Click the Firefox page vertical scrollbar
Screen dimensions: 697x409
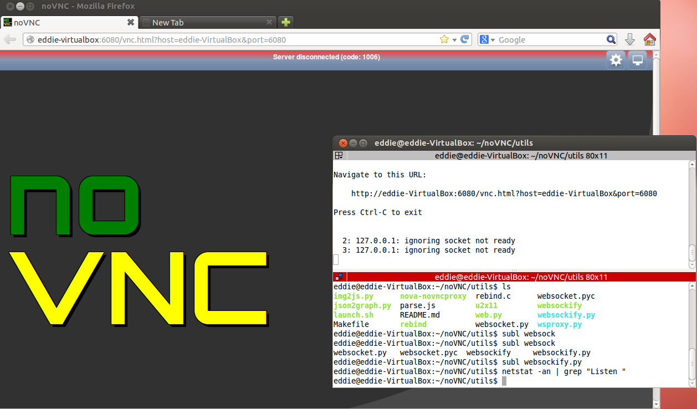pyautogui.click(x=657, y=229)
